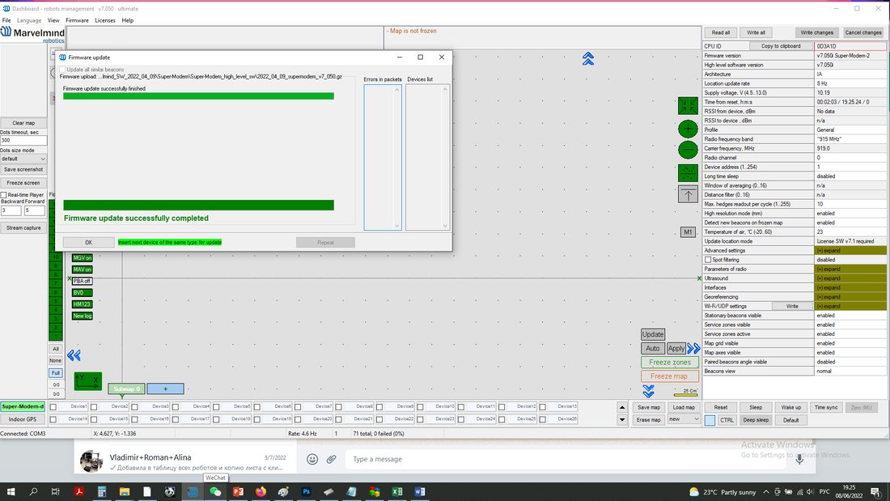The width and height of the screenshot is (890, 501).
Task: Expand Advanced settings
Action: pyautogui.click(x=850, y=251)
